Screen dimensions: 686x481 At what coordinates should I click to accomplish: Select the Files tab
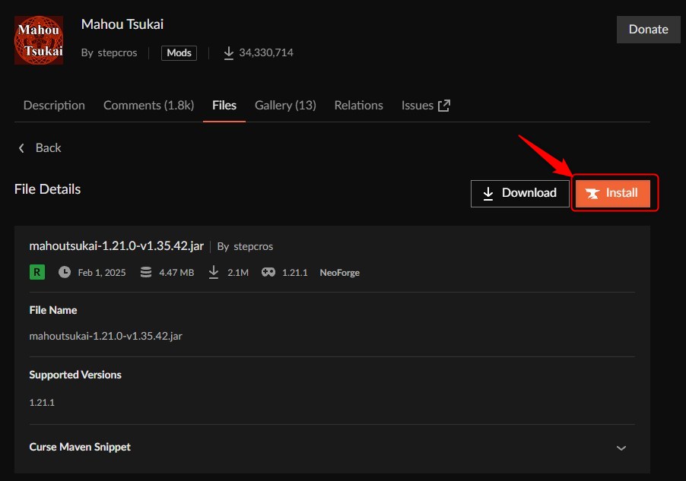[x=224, y=106]
